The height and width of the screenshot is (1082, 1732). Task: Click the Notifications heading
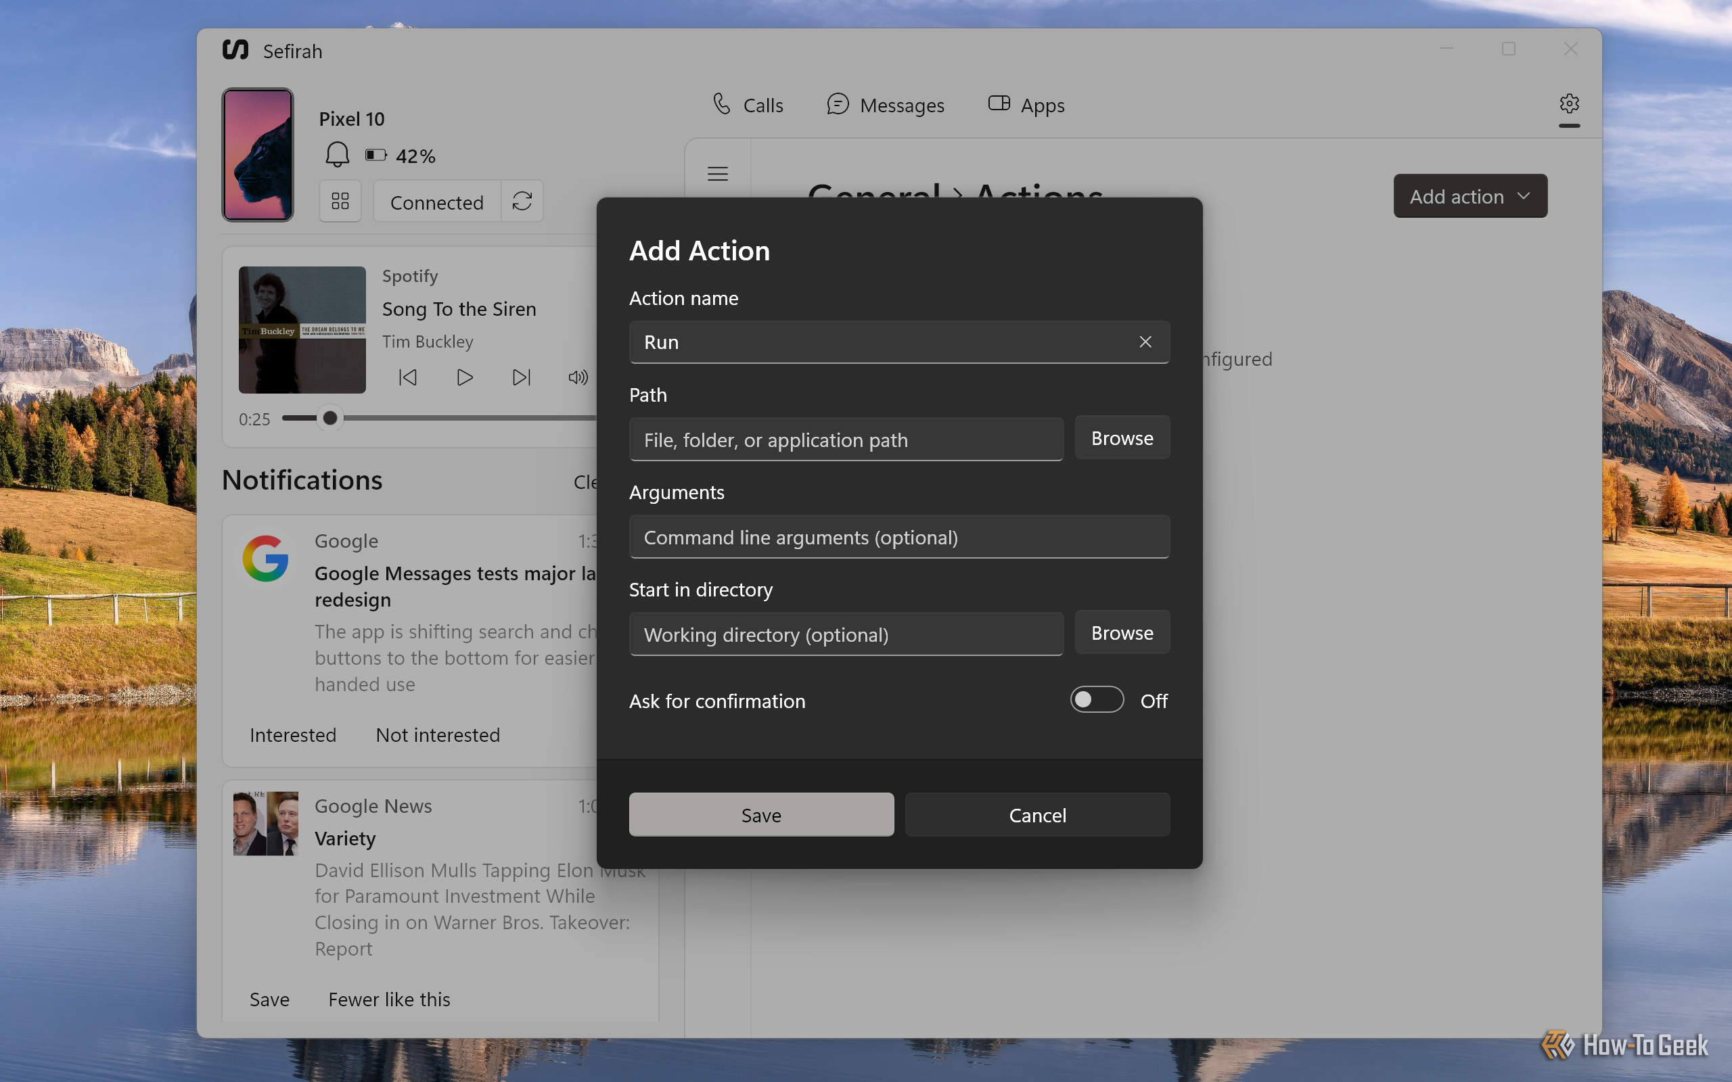coord(302,479)
